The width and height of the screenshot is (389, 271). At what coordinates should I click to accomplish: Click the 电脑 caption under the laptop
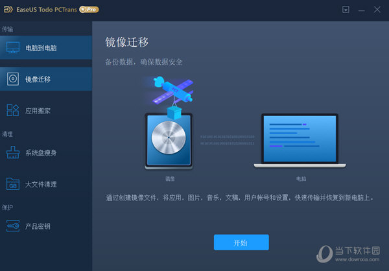(301, 179)
